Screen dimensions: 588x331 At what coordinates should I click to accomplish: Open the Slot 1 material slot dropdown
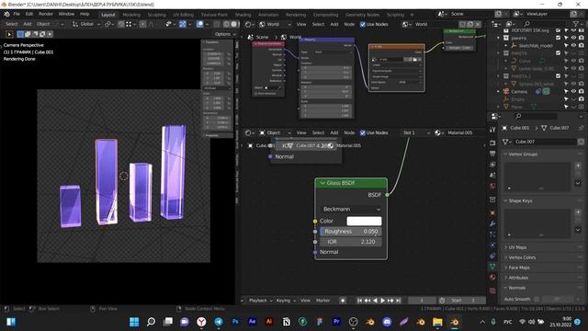[x=415, y=132]
